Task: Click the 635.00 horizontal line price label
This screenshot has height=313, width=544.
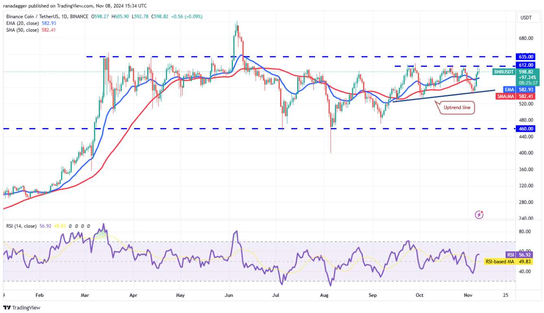Action: [525, 57]
